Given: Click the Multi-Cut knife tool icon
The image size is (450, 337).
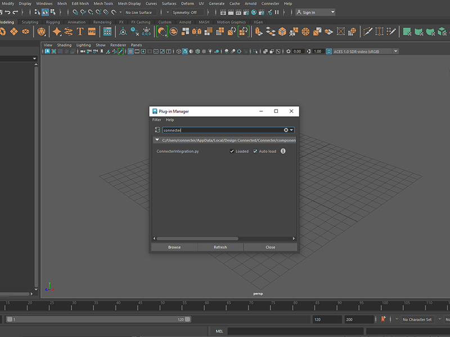Looking at the screenshot, I should click(368, 31).
